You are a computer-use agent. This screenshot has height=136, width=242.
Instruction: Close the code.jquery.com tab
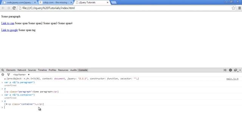[x=35, y=3]
